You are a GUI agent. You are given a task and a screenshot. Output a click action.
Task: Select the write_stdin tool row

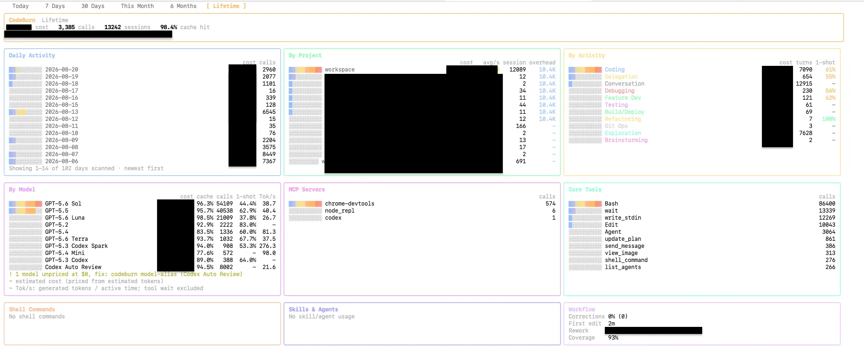point(702,218)
